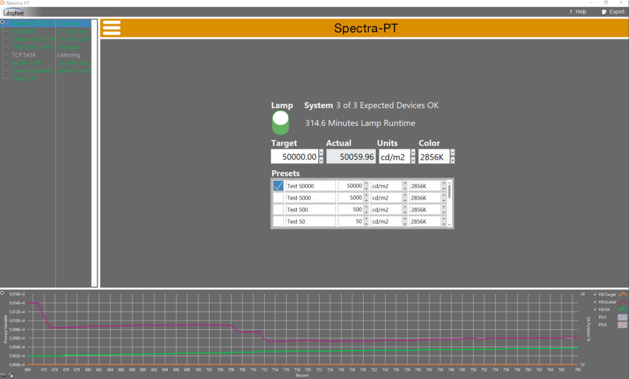
Task: Toggle HS:Target series visibility checkmark
Action: click(x=595, y=294)
